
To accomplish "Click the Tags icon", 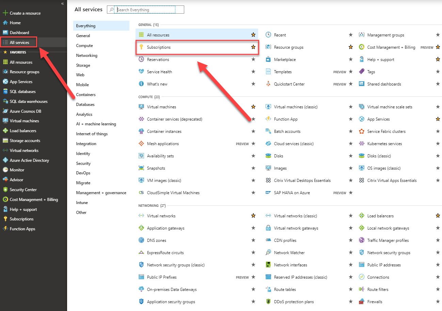I will pyautogui.click(x=362, y=72).
